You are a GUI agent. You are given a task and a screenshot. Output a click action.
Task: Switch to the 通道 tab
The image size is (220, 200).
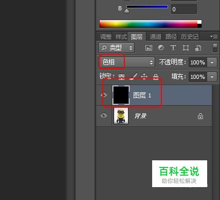156,37
